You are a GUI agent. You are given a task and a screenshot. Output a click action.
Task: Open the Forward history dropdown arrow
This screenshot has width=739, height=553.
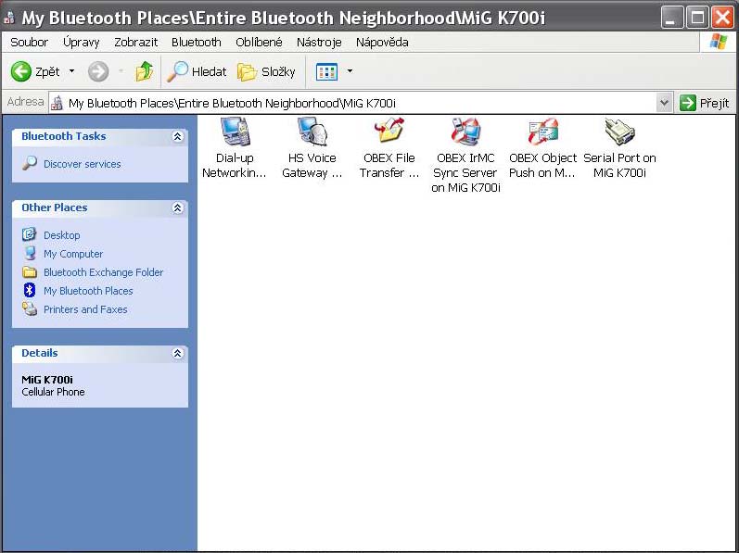pos(121,71)
